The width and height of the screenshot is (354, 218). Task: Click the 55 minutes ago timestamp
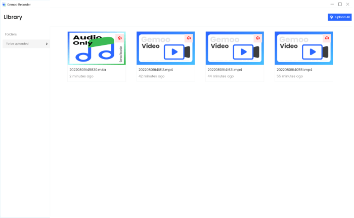(290, 76)
